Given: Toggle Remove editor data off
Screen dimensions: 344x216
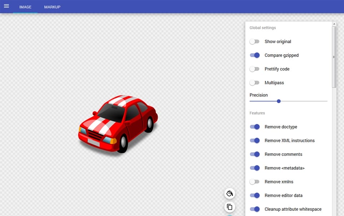Looking at the screenshot, I should [255, 195].
